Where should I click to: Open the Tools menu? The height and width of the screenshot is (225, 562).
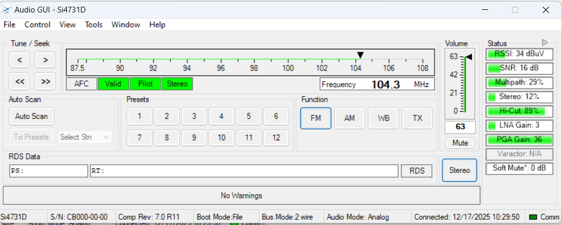click(94, 24)
